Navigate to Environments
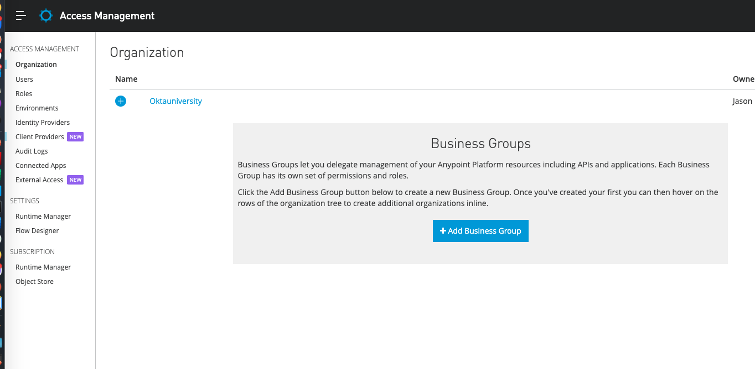Image resolution: width=755 pixels, height=369 pixels. tap(37, 108)
